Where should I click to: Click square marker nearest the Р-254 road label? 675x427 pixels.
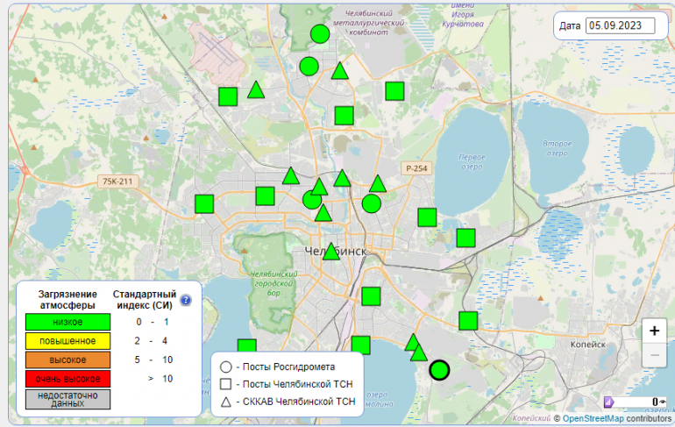tap(427, 217)
